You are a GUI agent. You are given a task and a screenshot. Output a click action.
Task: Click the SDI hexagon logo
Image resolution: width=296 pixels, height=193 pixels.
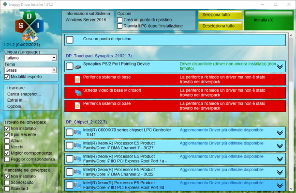(x=30, y=27)
